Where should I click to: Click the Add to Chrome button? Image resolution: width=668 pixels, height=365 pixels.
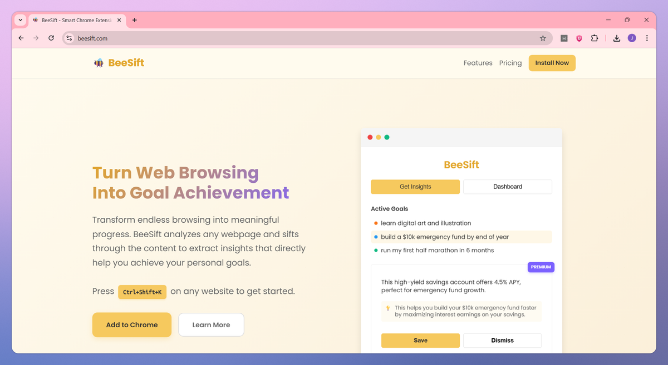132,325
